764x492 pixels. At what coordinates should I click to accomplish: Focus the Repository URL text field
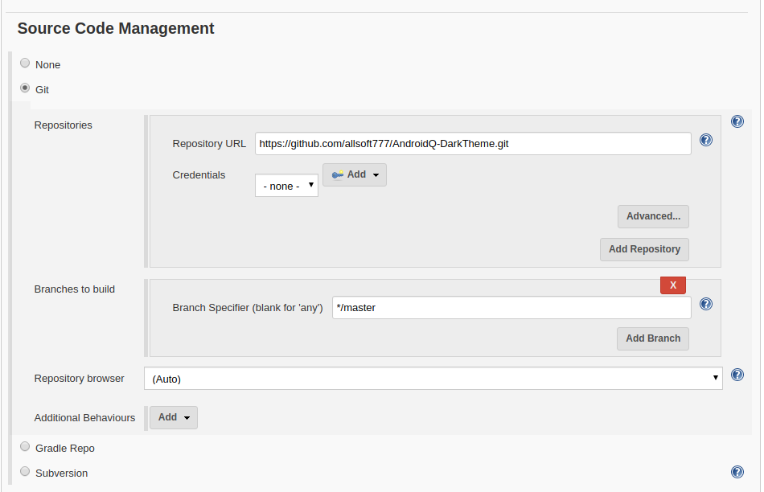click(473, 144)
